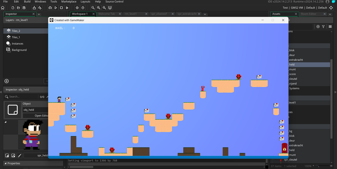Select the Tiles_1 layer
337x169 pixels.
click(26, 37)
